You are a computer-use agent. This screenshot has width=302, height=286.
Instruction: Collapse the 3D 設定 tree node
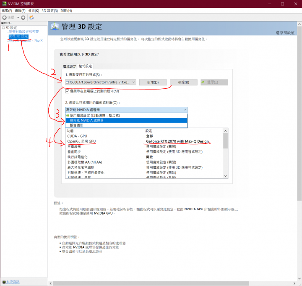pos(3,28)
